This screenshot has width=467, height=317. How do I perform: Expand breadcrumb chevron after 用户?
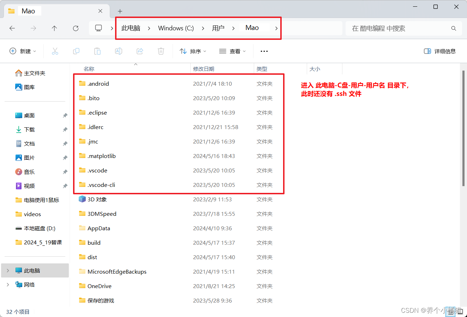(233, 28)
